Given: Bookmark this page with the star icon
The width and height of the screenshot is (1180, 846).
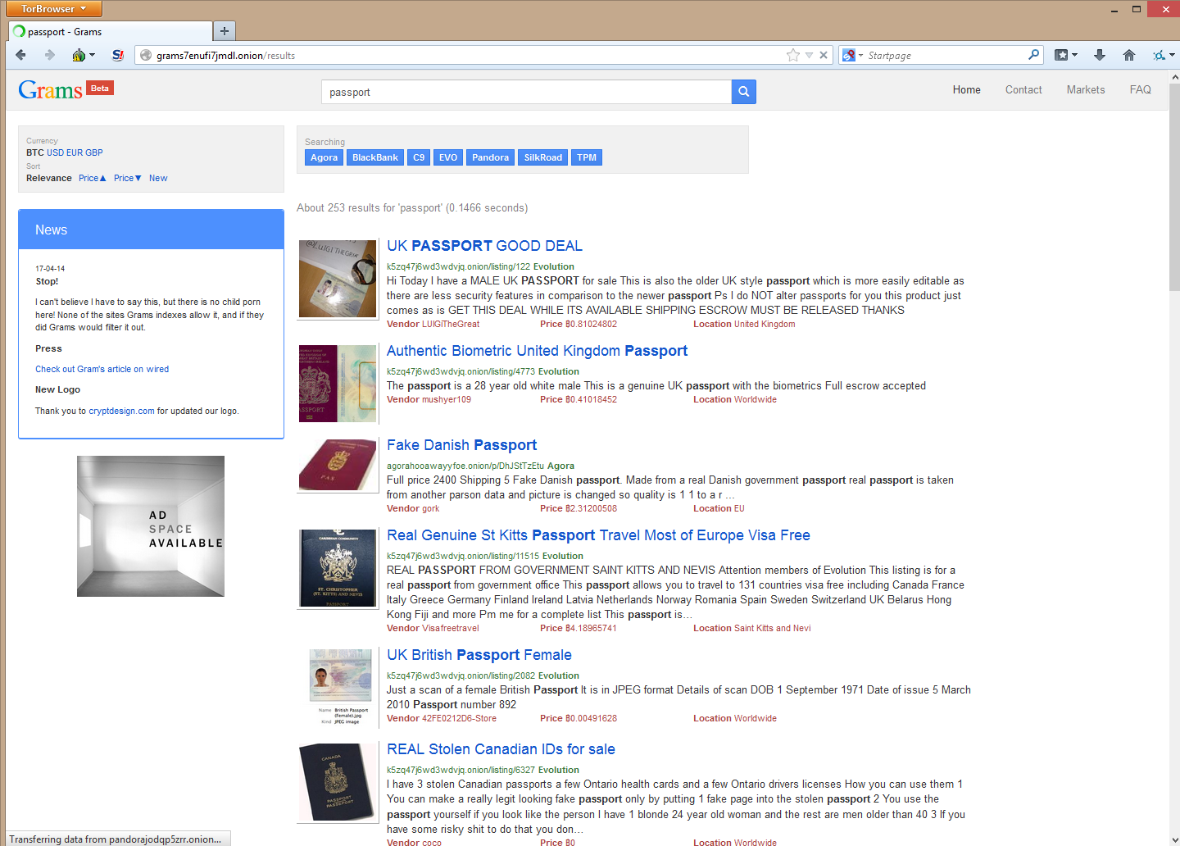Looking at the screenshot, I should point(792,55).
